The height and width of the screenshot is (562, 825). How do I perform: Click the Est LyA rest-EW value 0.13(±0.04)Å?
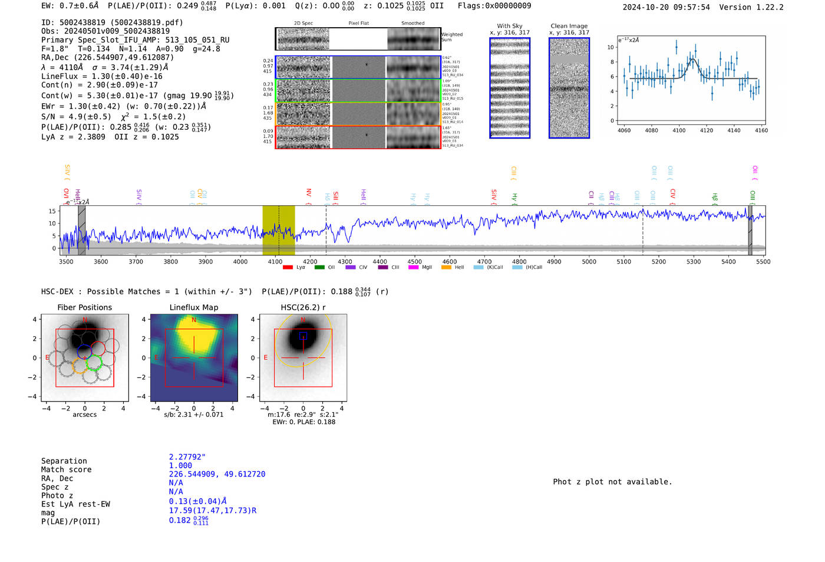(198, 501)
